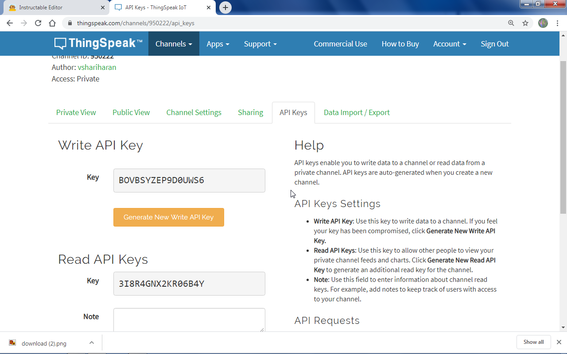The width and height of the screenshot is (567, 354).
Task: Switch to the Instructable Editor browser tab
Action: pyautogui.click(x=55, y=8)
